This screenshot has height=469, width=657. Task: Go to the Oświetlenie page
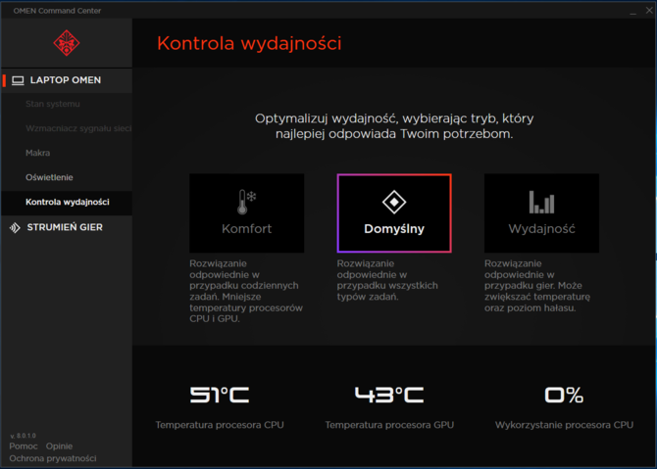tap(67, 177)
